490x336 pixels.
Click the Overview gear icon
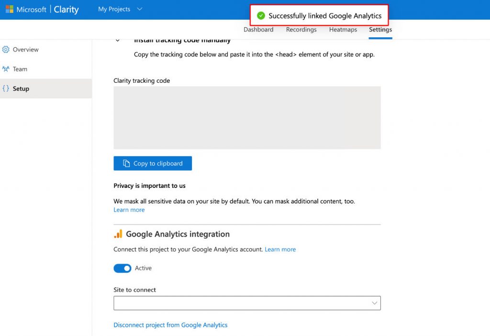[6, 49]
